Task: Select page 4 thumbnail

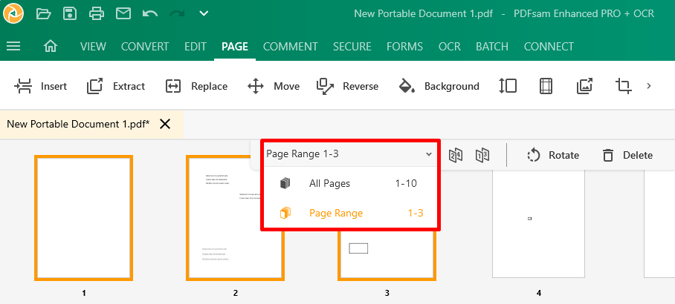Action: click(x=538, y=224)
